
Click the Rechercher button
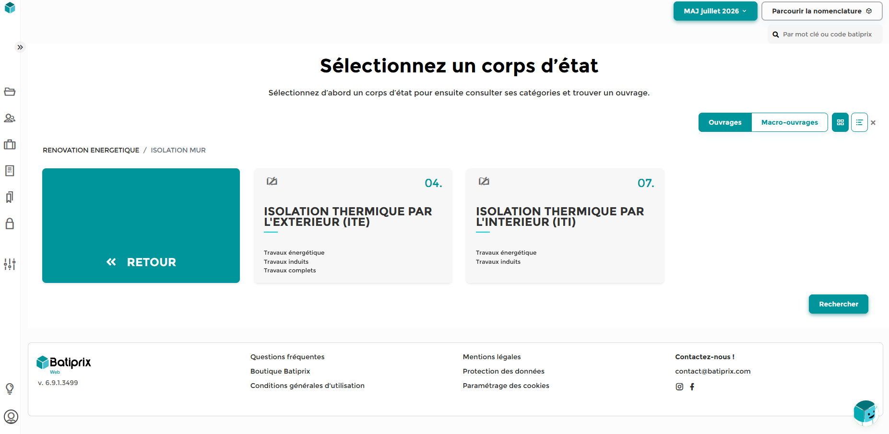839,304
